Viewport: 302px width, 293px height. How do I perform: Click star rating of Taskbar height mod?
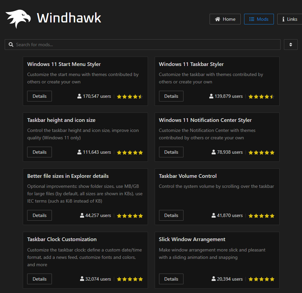coord(130,153)
